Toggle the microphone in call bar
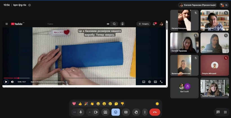Viewport: 231px width, 118px height. pos(81,112)
